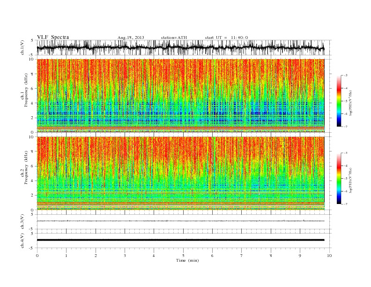Click the 'ch.1(V)' waveform axis label
371x287 pixels.
pyautogui.click(x=22, y=47)
